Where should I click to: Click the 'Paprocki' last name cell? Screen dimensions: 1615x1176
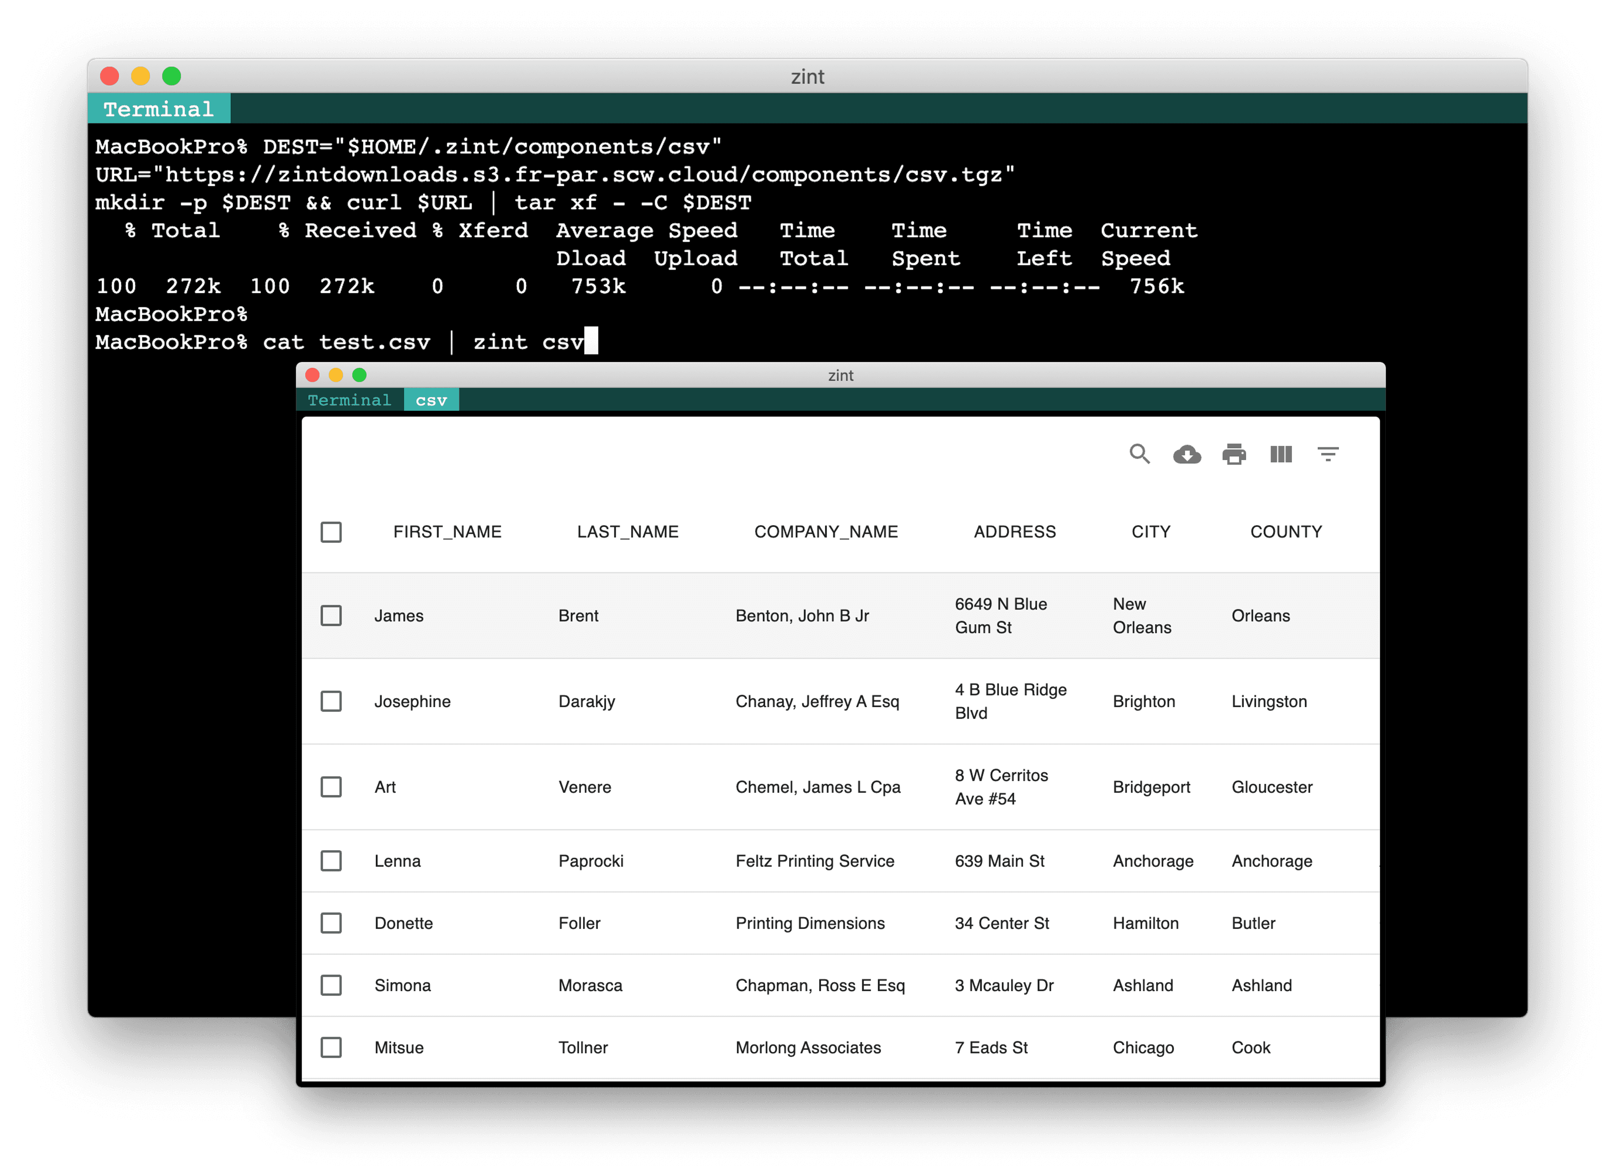pos(591,861)
